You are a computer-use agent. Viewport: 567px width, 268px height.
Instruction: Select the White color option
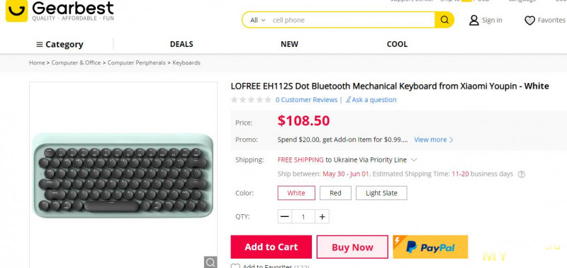(x=296, y=193)
